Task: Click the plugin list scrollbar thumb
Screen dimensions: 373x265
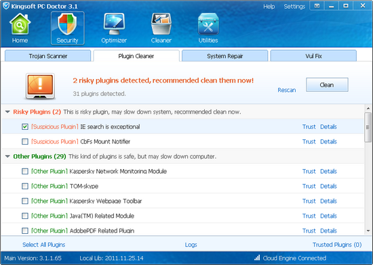Action: (368, 128)
